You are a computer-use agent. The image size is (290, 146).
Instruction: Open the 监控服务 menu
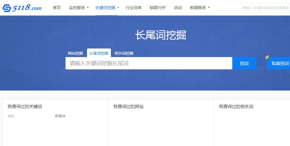tap(77, 8)
